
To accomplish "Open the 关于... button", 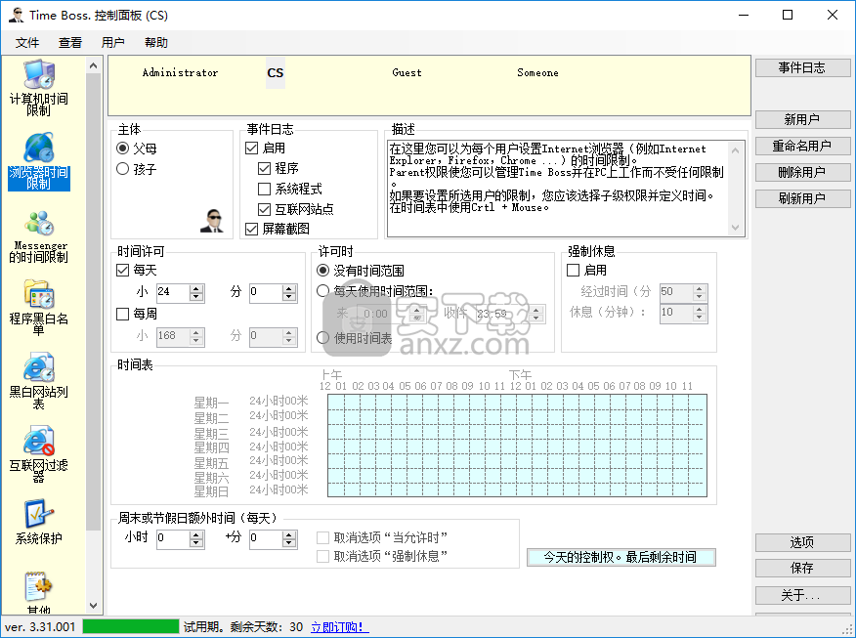I will [802, 595].
